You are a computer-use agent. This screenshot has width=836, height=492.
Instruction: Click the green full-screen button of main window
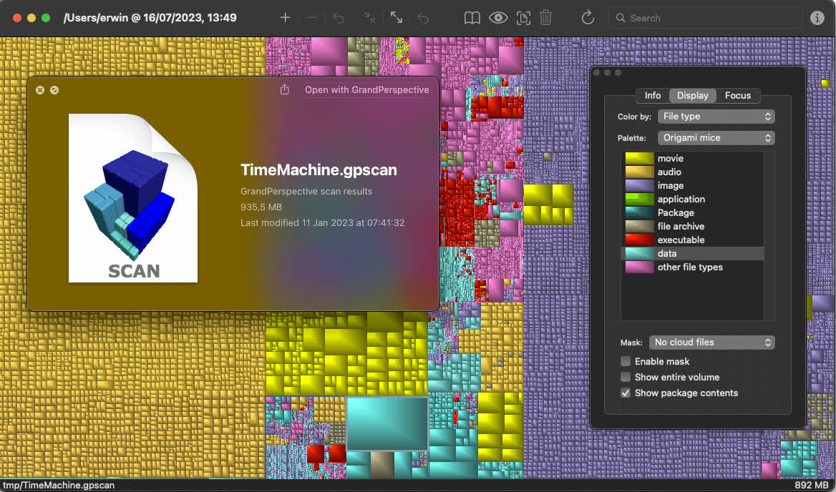point(46,18)
